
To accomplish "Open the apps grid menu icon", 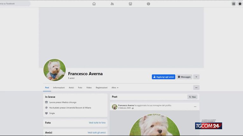I will [233, 4].
